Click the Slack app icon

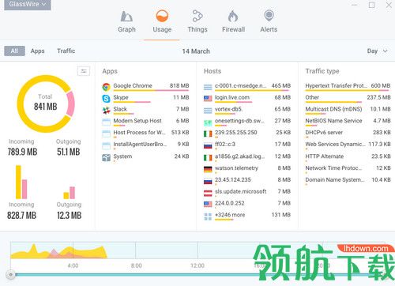tap(106, 110)
